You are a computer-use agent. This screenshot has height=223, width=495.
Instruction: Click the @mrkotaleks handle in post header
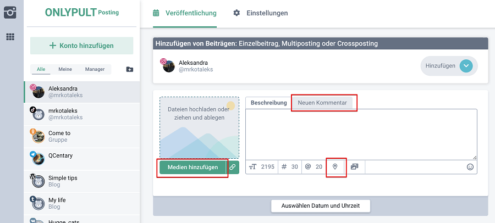[196, 69]
